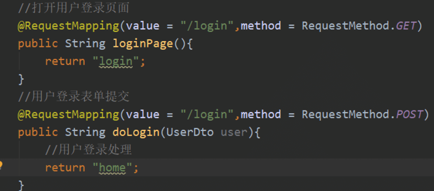Click the comment 用户登录表单提交

[x=74, y=97]
